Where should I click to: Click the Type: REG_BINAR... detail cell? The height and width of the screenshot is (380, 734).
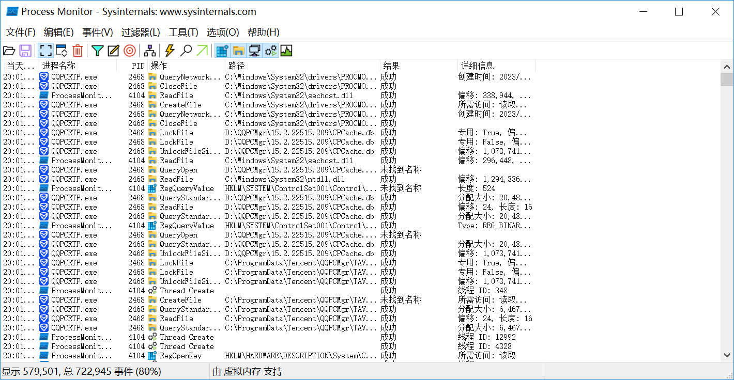(x=494, y=226)
